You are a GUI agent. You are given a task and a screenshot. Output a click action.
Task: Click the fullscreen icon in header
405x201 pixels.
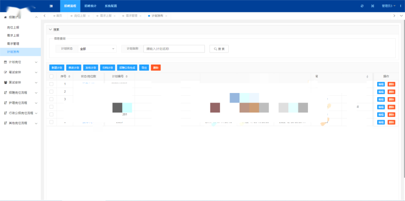pyautogui.click(x=372, y=6)
